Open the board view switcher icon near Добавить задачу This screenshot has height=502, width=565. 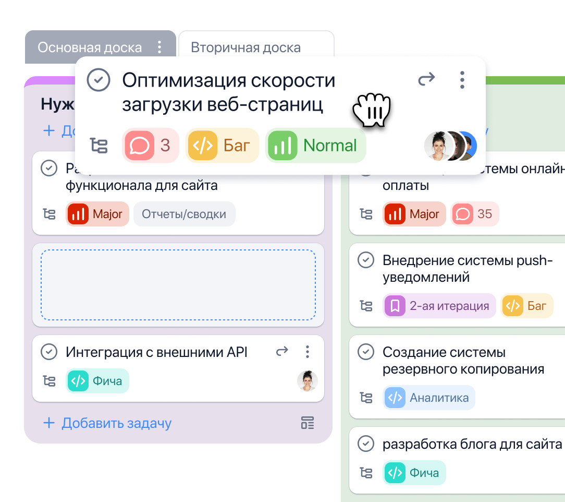click(x=308, y=423)
